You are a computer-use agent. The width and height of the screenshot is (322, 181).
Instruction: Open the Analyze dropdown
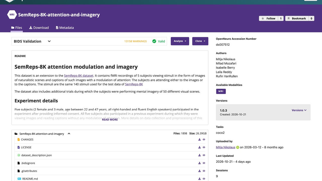tap(180, 41)
